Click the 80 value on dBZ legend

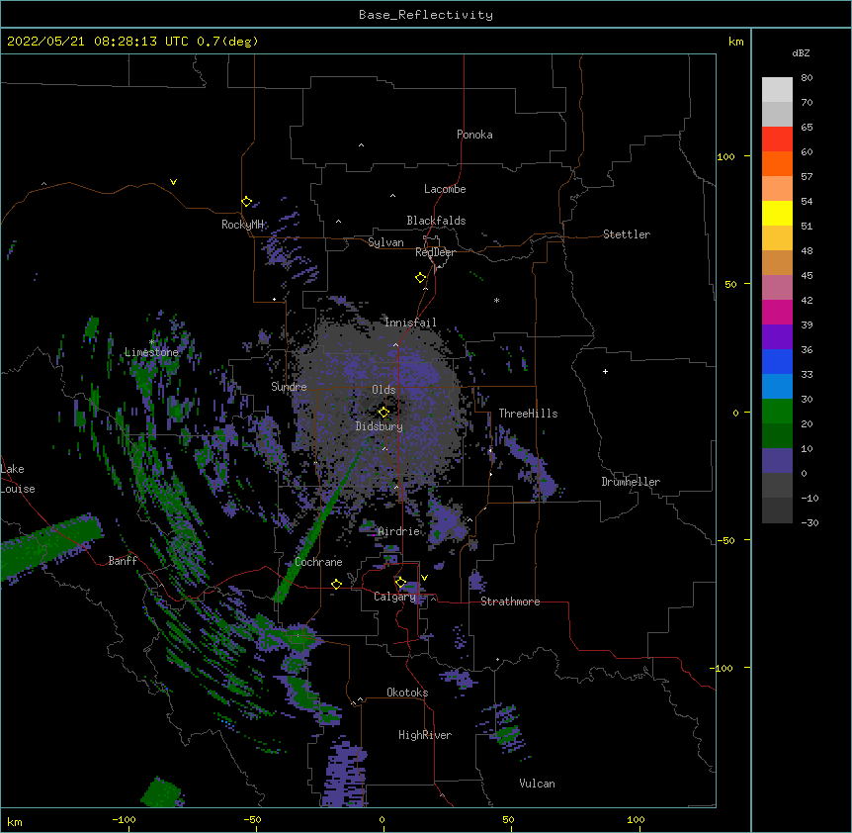click(807, 78)
